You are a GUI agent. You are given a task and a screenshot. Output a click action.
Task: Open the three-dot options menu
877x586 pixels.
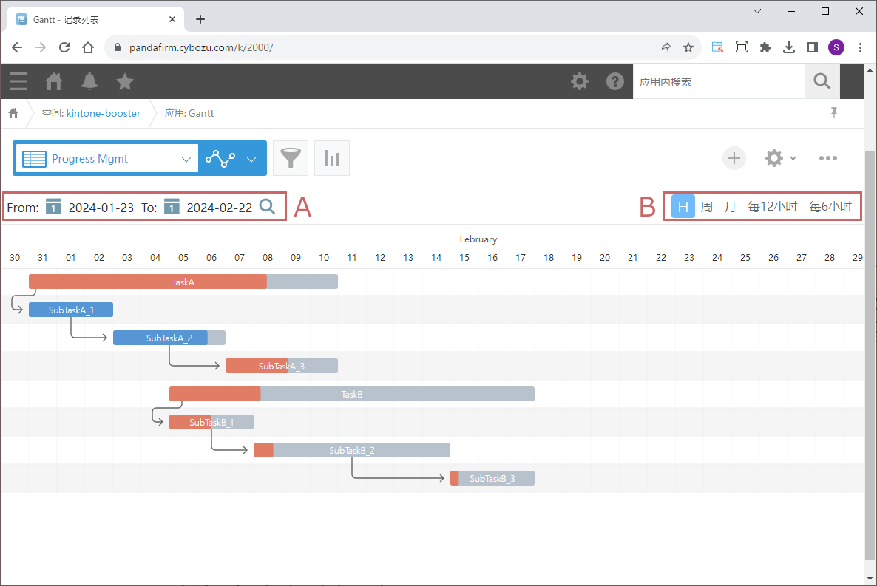point(827,158)
